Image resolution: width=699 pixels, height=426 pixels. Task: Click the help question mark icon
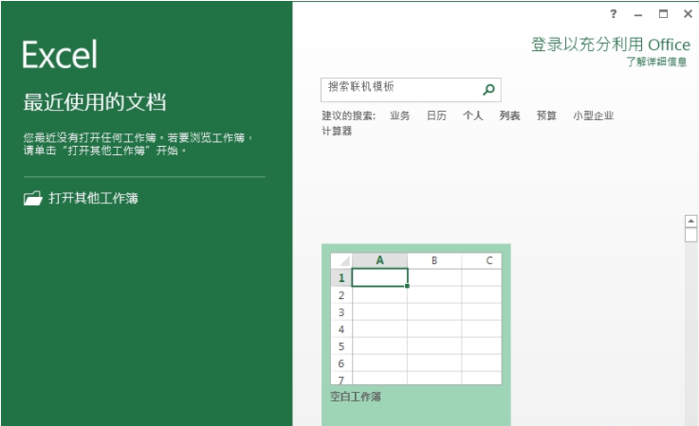614,14
